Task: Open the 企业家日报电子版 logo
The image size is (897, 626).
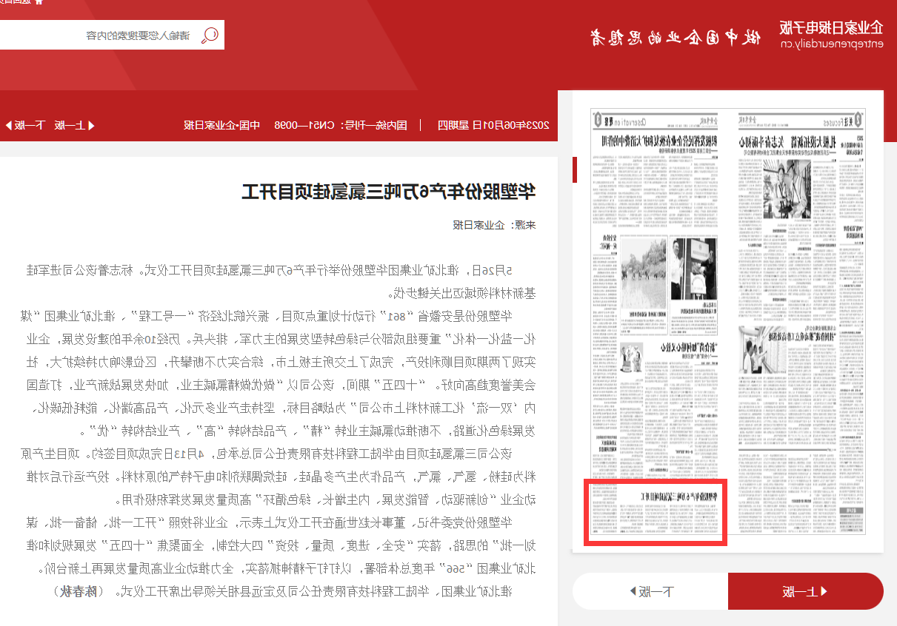Action: pyautogui.click(x=831, y=35)
